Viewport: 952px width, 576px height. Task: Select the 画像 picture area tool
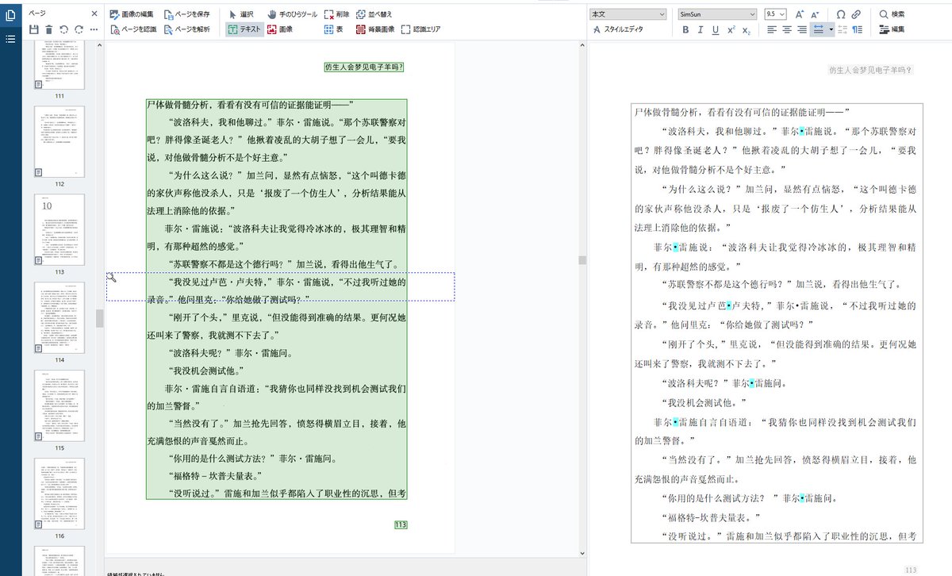[280, 29]
